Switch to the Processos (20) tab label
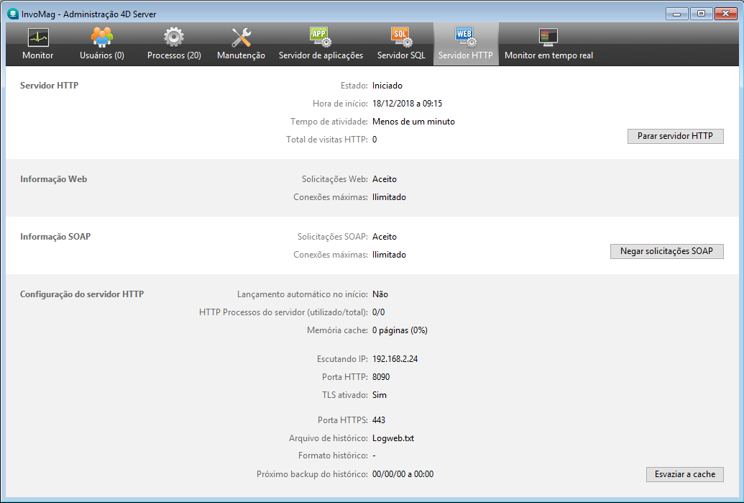744x503 pixels. [x=174, y=55]
